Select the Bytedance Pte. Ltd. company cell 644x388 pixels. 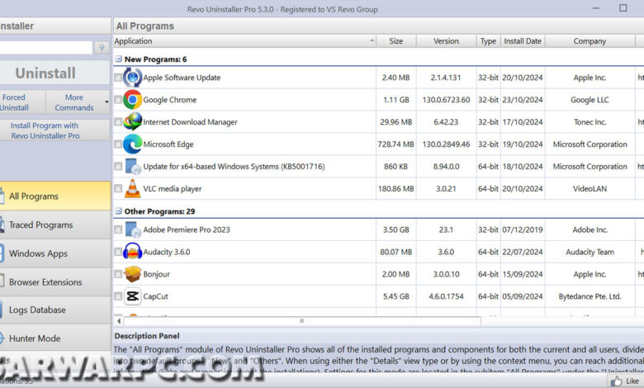[590, 296]
